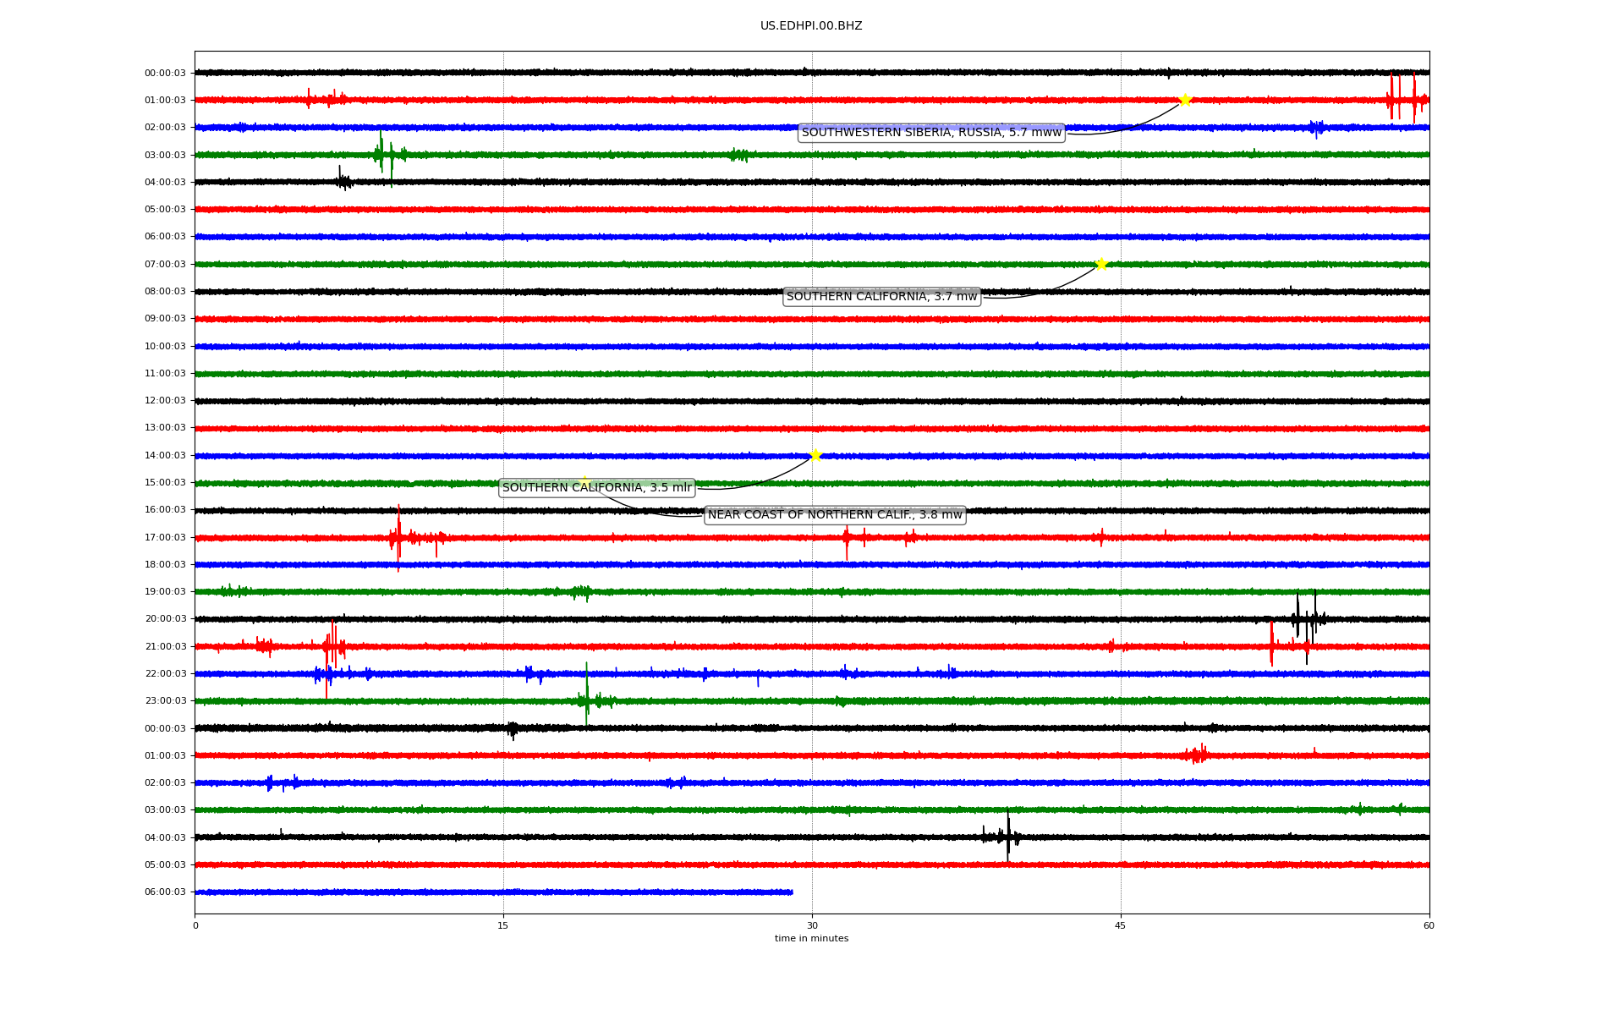Click the 30 tick on the x-axis
1624x1015 pixels.
[812, 925]
